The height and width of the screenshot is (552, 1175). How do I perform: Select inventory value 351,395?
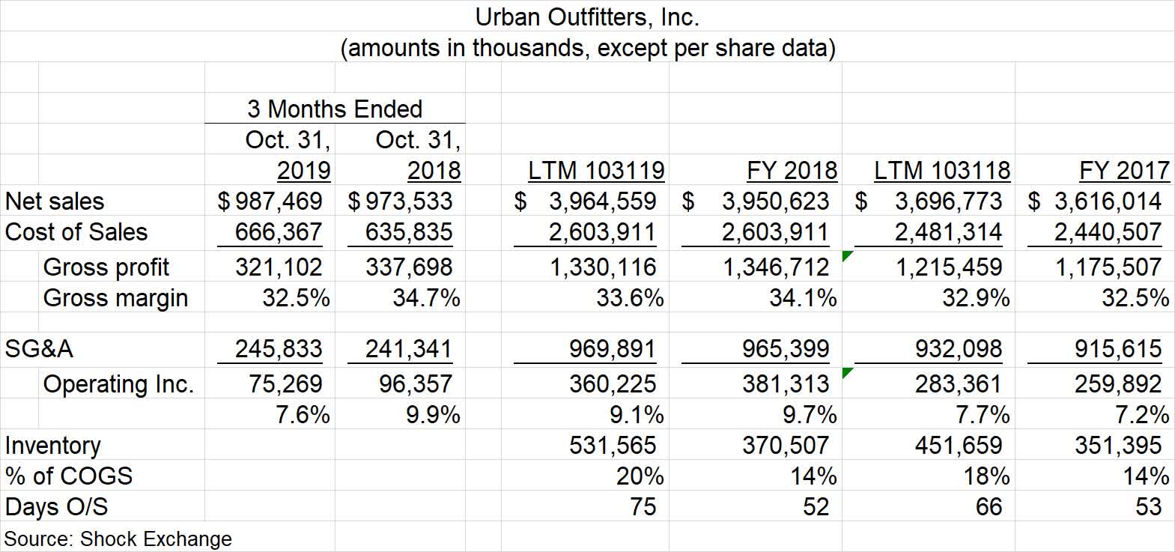pyautogui.click(x=1118, y=446)
